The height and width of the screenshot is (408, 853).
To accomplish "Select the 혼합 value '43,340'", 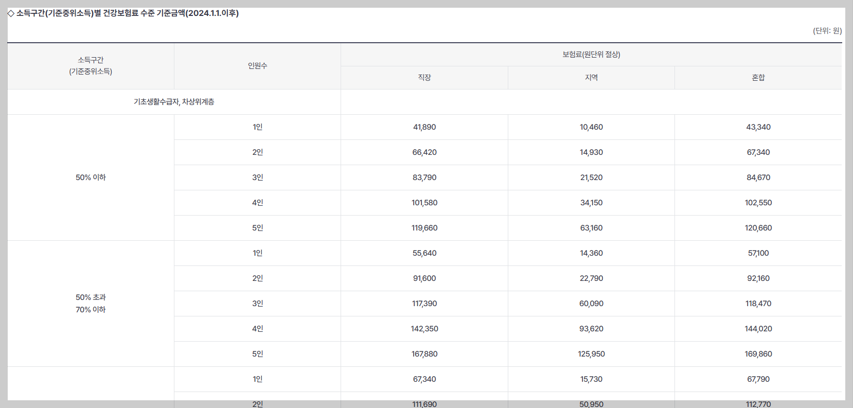I will point(758,127).
